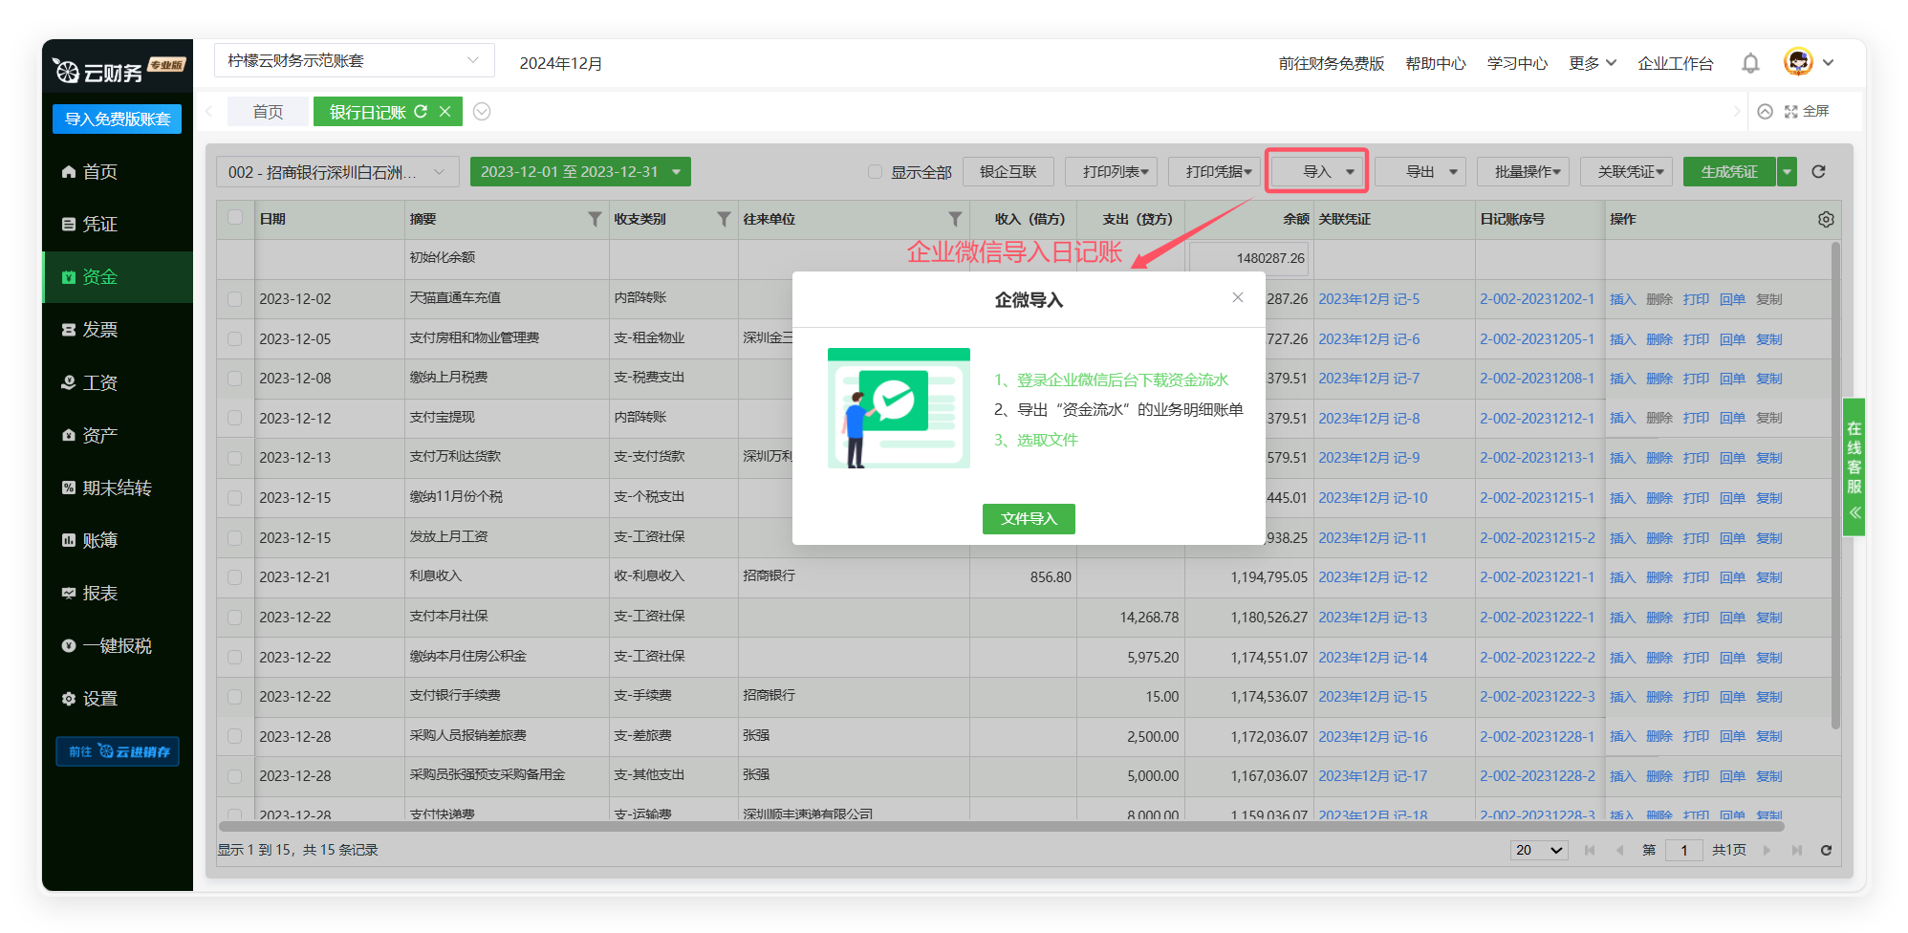The height and width of the screenshot is (933, 1908).
Task: Open voucher link 2023年12月 记-12
Action: [x=1373, y=577]
